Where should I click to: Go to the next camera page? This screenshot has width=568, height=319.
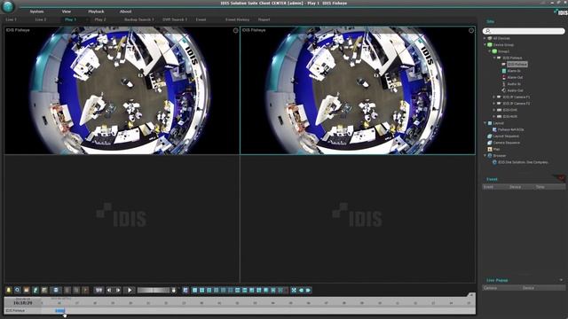[x=308, y=290]
